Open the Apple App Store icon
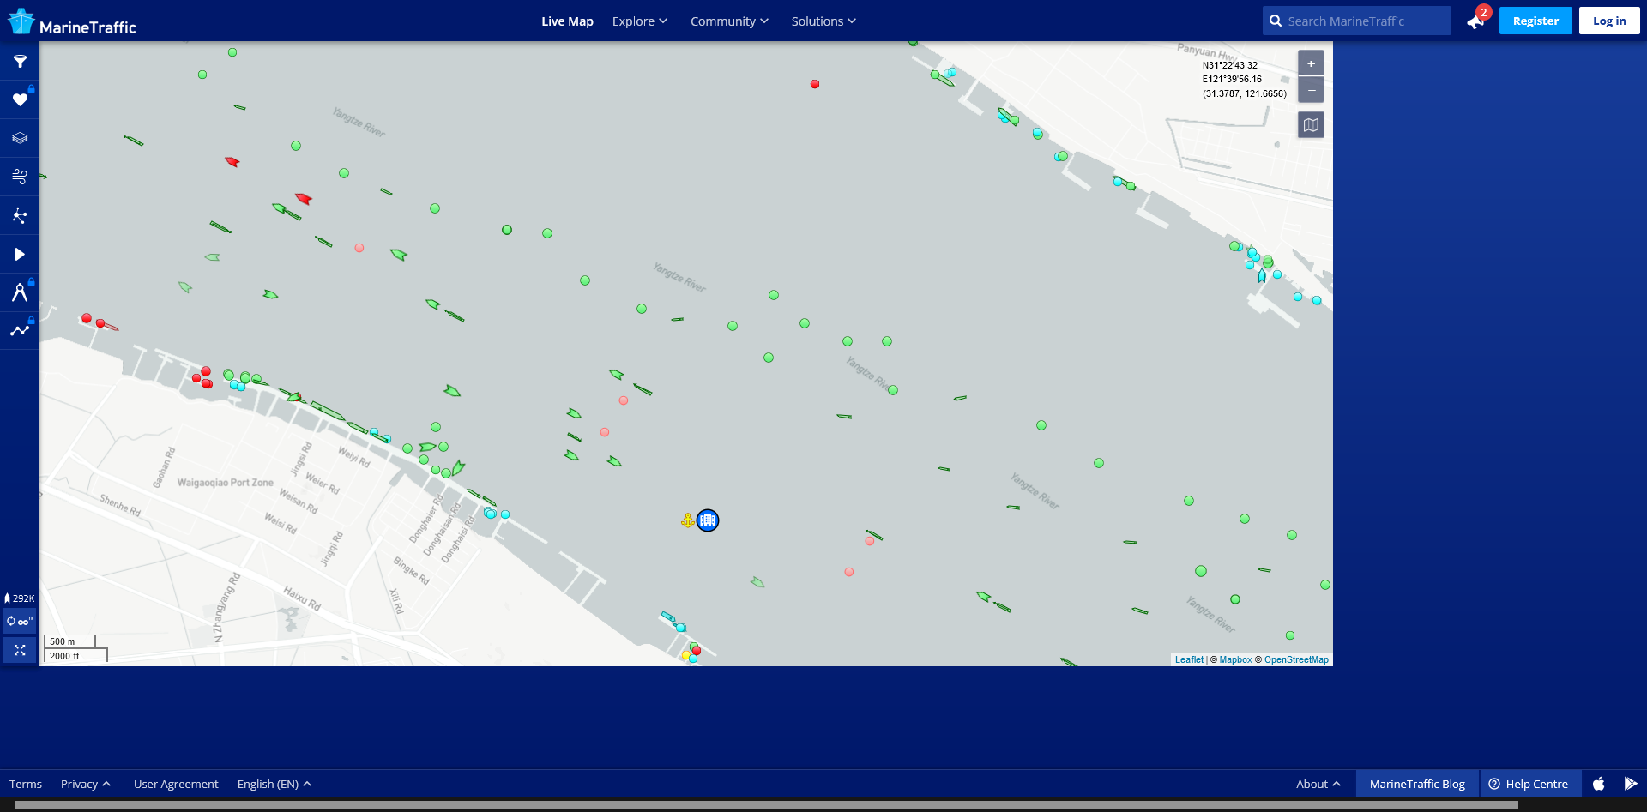Image resolution: width=1647 pixels, height=812 pixels. click(x=1599, y=784)
